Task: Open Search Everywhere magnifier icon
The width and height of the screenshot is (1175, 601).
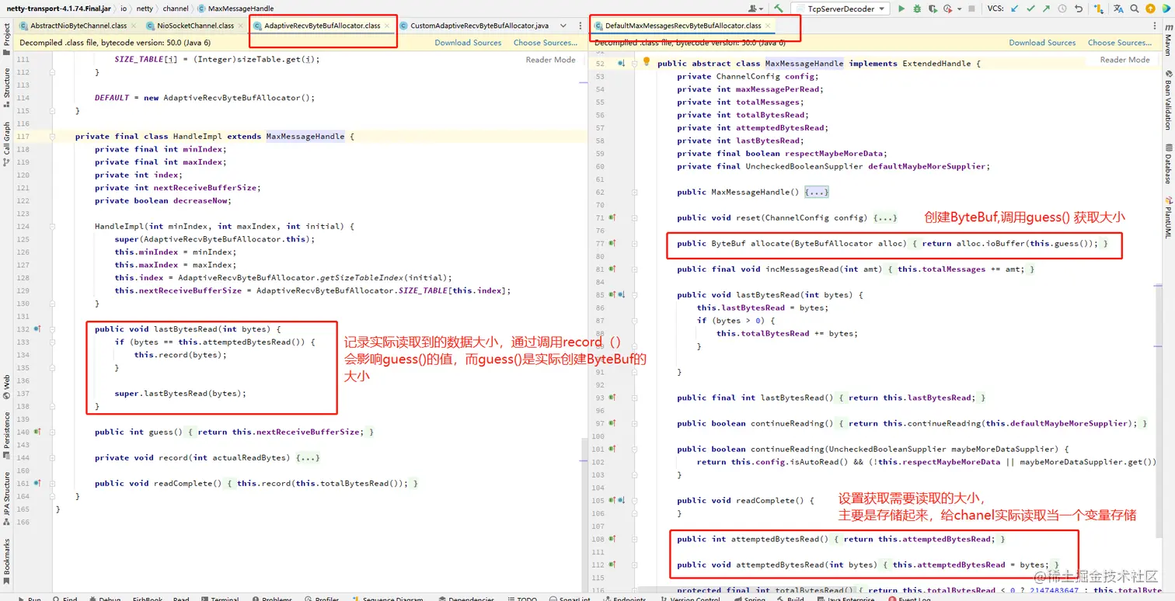Action: (1134, 9)
